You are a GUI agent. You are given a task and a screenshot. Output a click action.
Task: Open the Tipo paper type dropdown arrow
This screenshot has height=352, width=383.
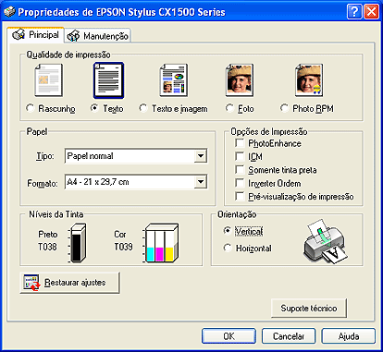point(201,156)
